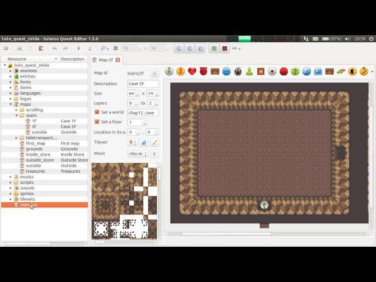Select the Chest entity tool next to the pot
Screen dimensions: 376x282
coord(215,72)
